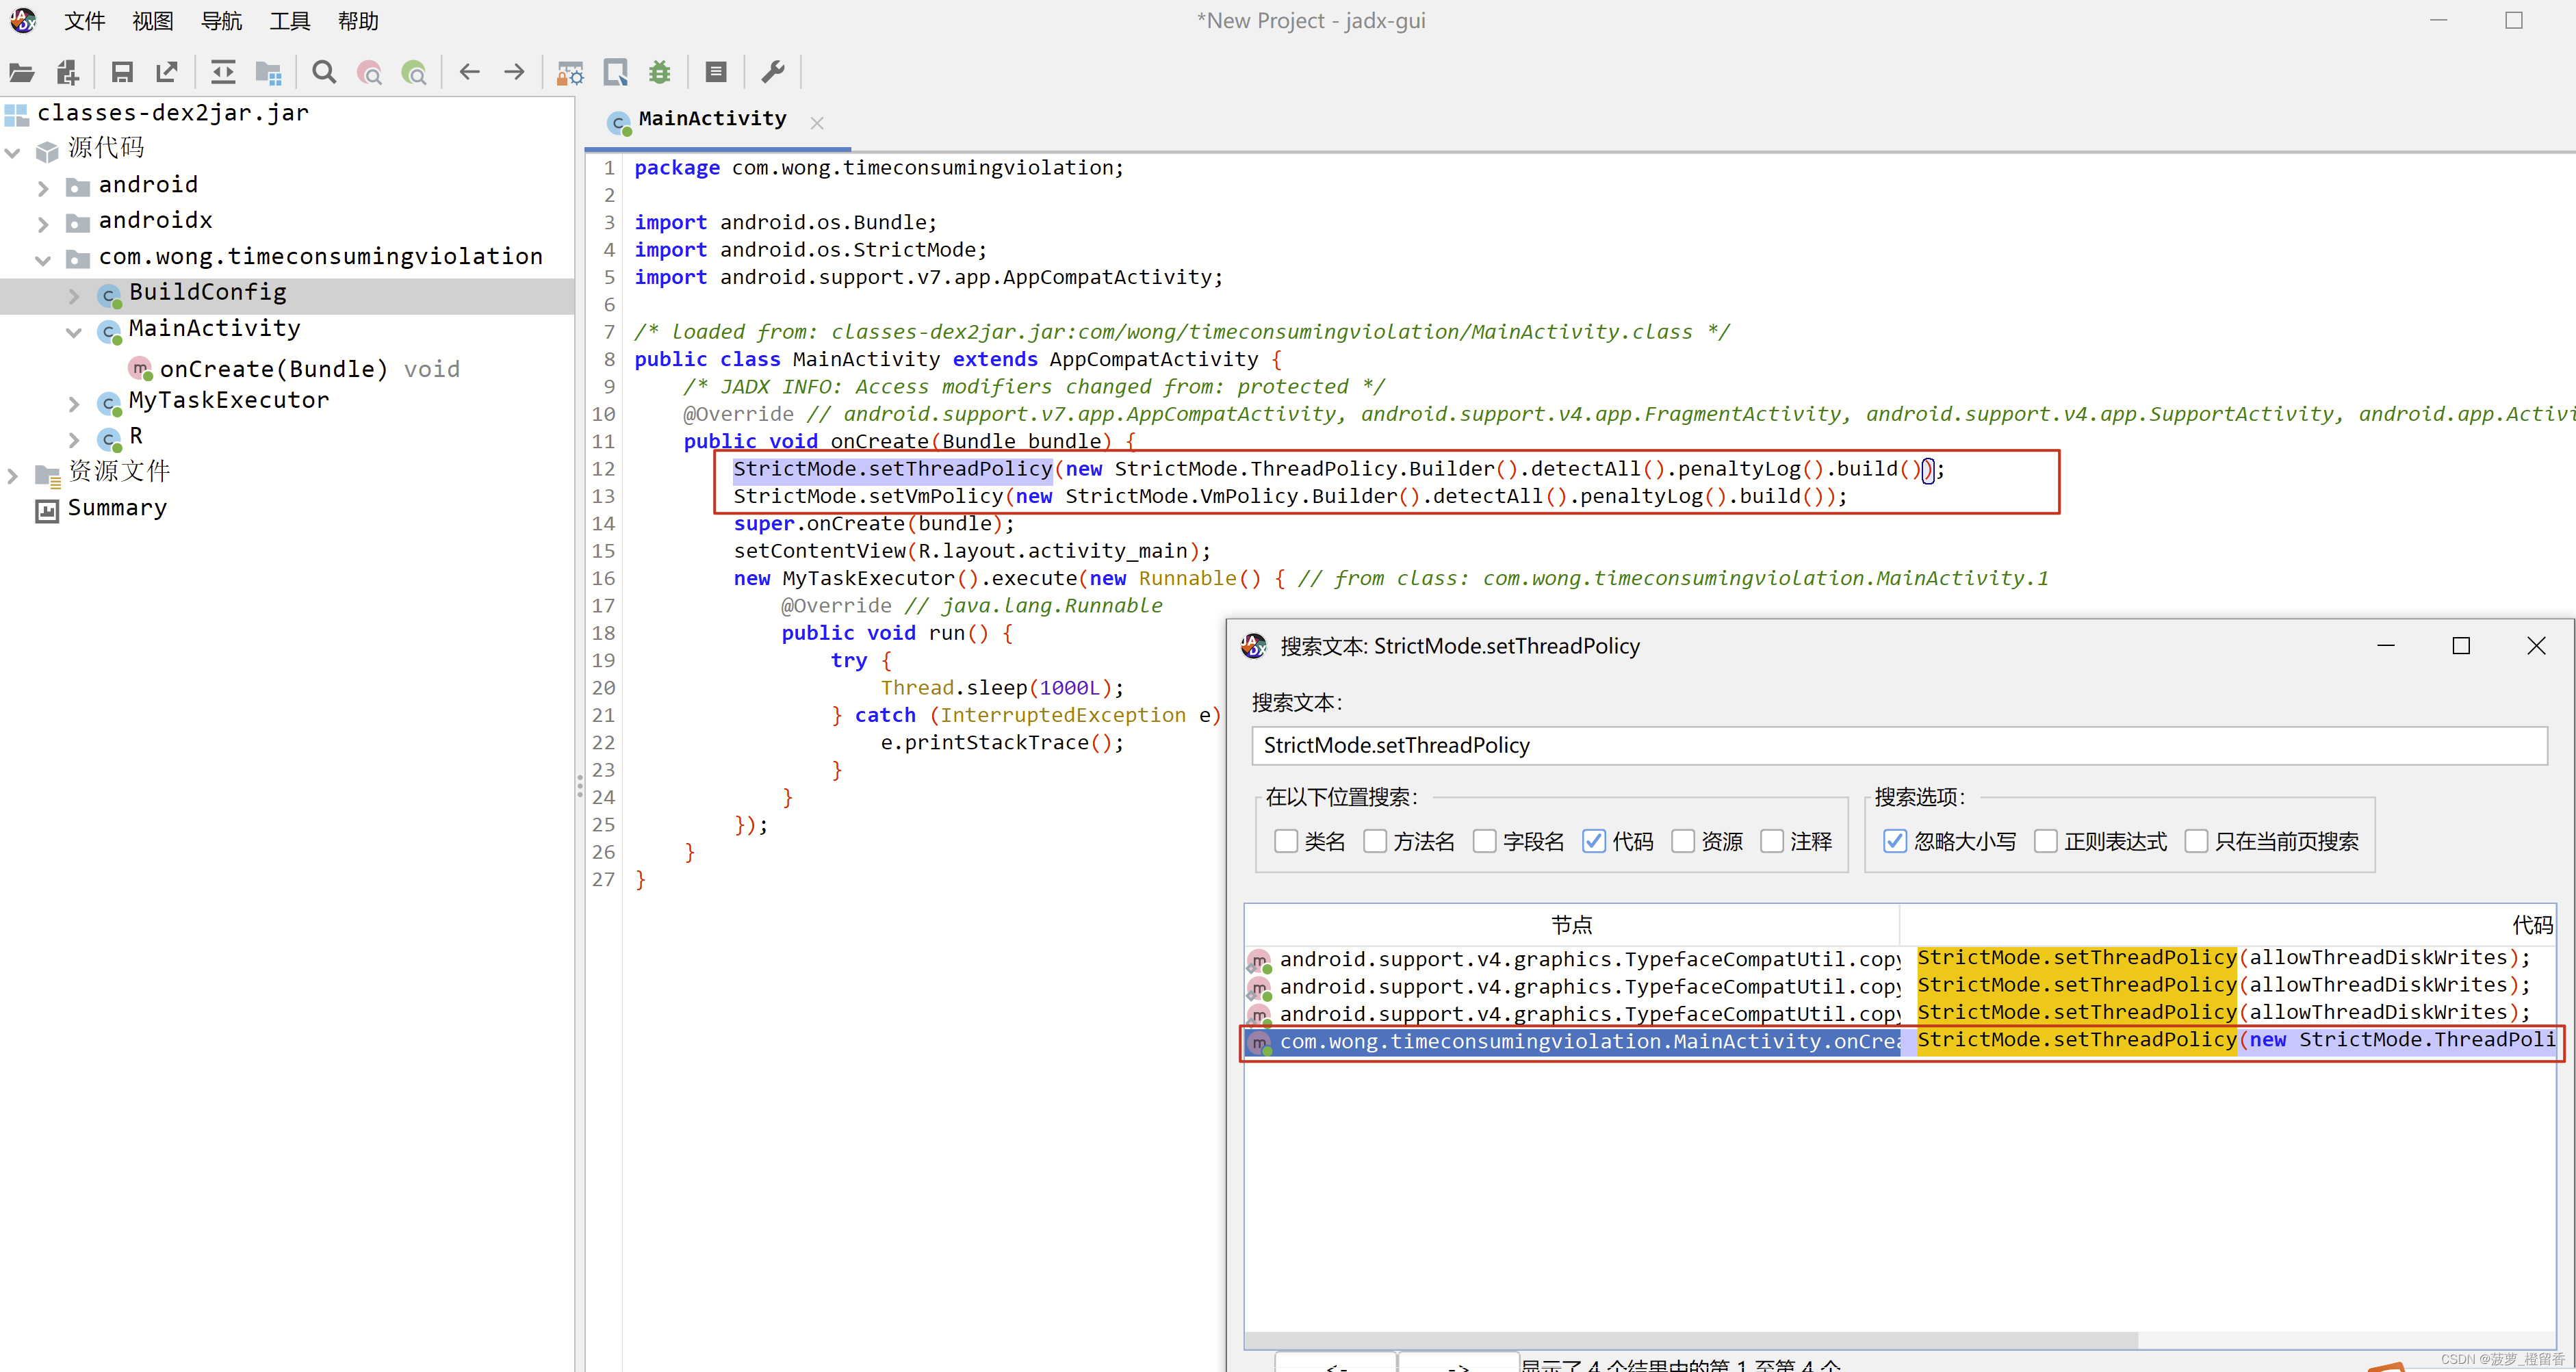Click the Summary tree icon
This screenshot has height=1372, width=2576.
tap(47, 511)
